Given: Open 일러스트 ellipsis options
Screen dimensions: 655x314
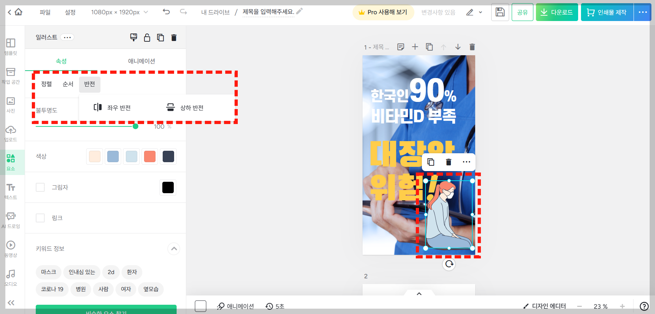Looking at the screenshot, I should click(x=67, y=37).
